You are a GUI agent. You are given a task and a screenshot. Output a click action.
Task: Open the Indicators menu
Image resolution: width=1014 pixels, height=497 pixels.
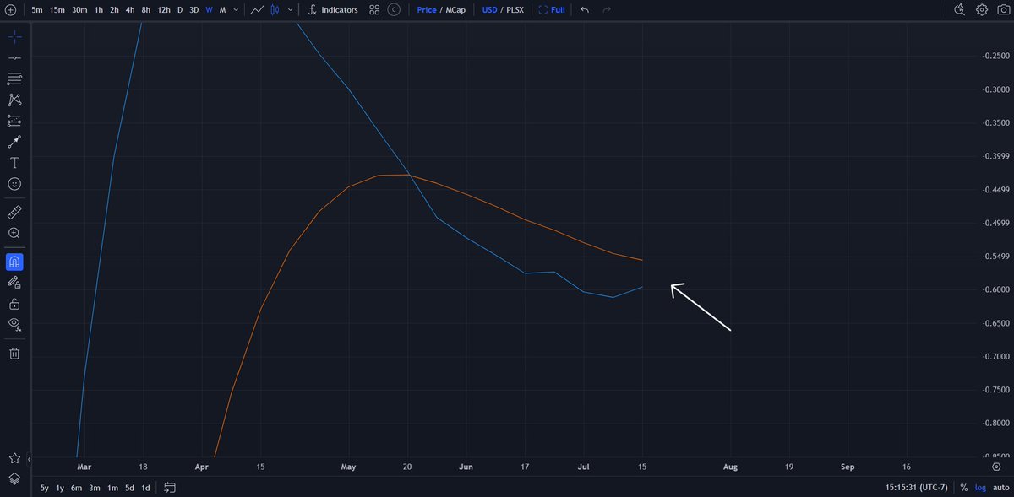click(332, 10)
